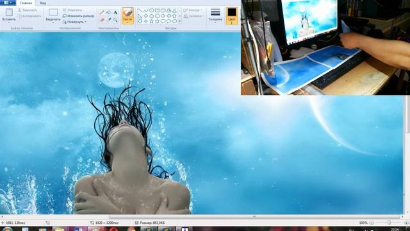Choose the Up arrow shape
Screen dimensions: 410x231
[174, 16]
